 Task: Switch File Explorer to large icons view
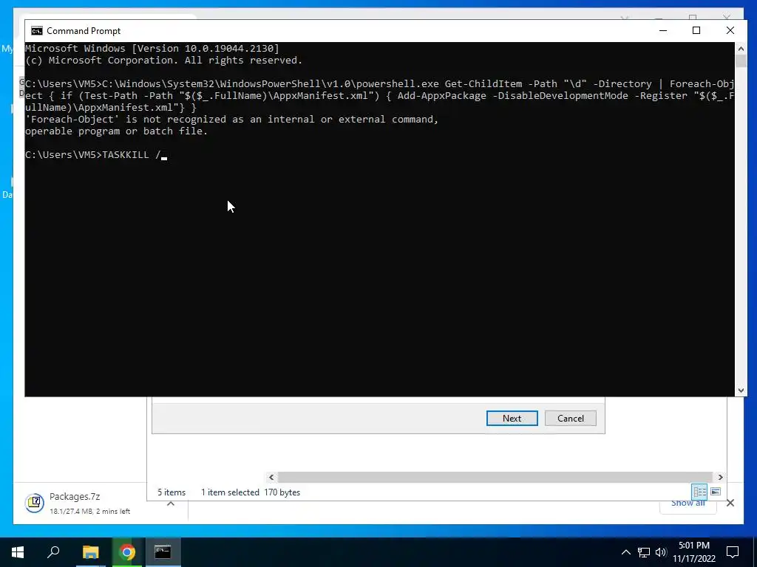tap(716, 492)
